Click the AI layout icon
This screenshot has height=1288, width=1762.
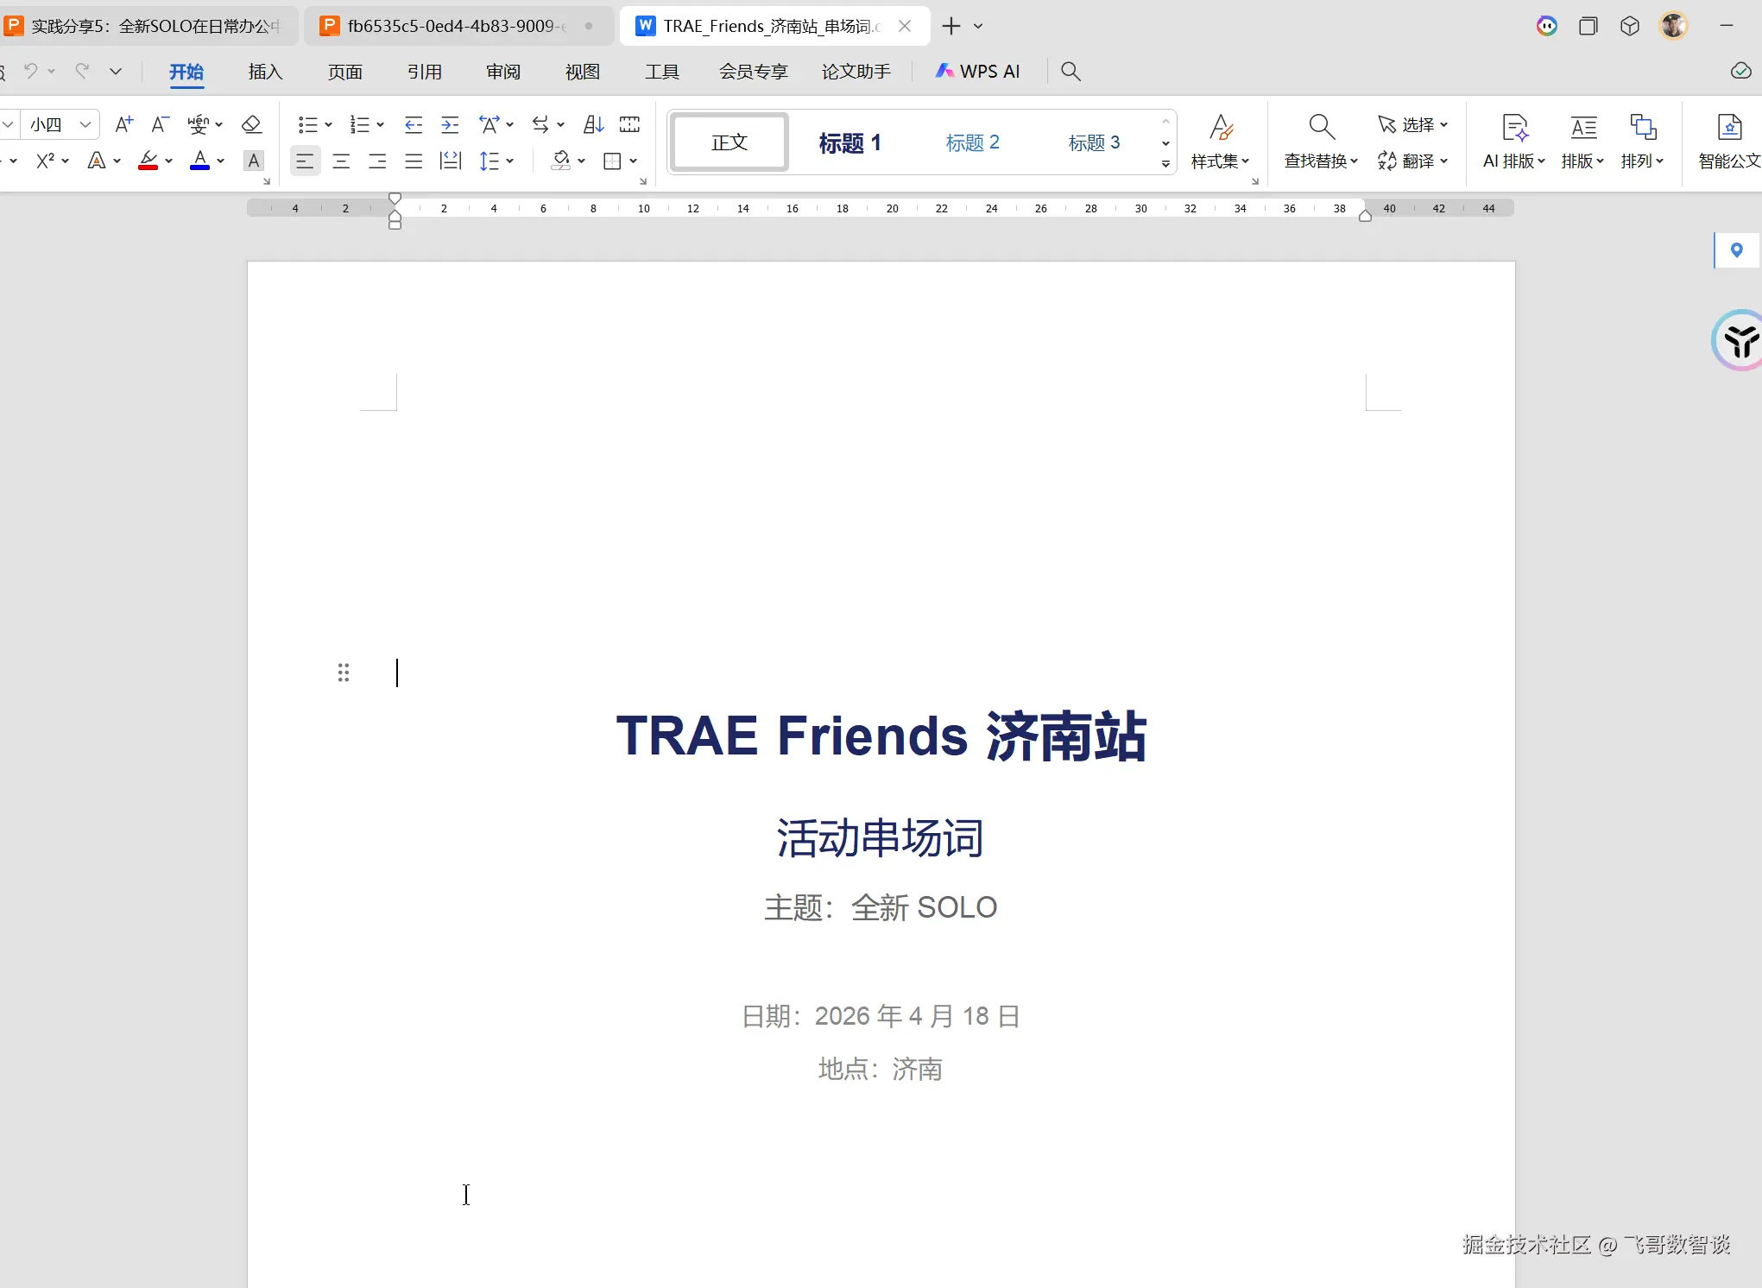pyautogui.click(x=1514, y=128)
